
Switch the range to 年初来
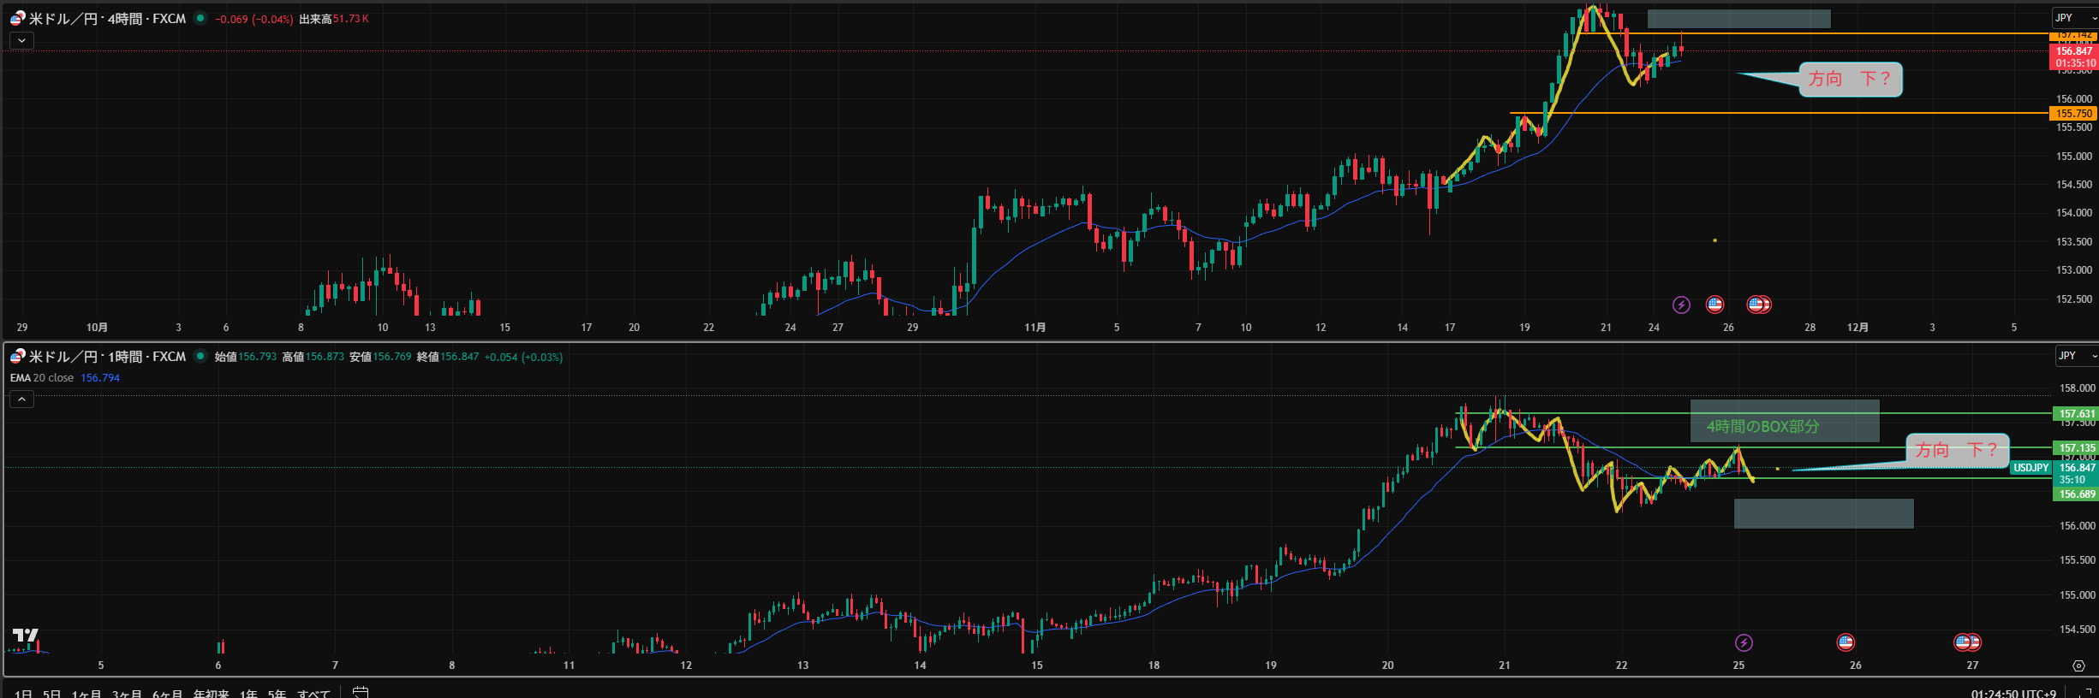coord(211,693)
